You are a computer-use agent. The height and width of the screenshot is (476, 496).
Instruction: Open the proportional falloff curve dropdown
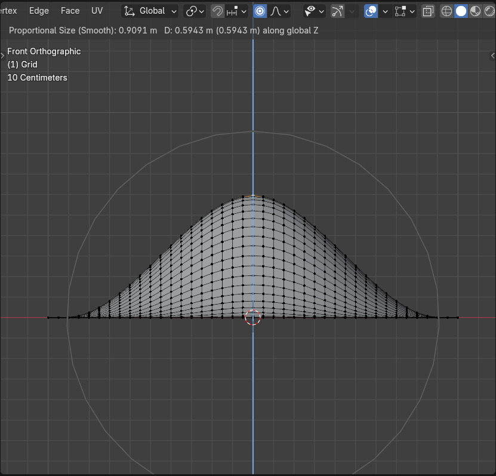tap(279, 11)
